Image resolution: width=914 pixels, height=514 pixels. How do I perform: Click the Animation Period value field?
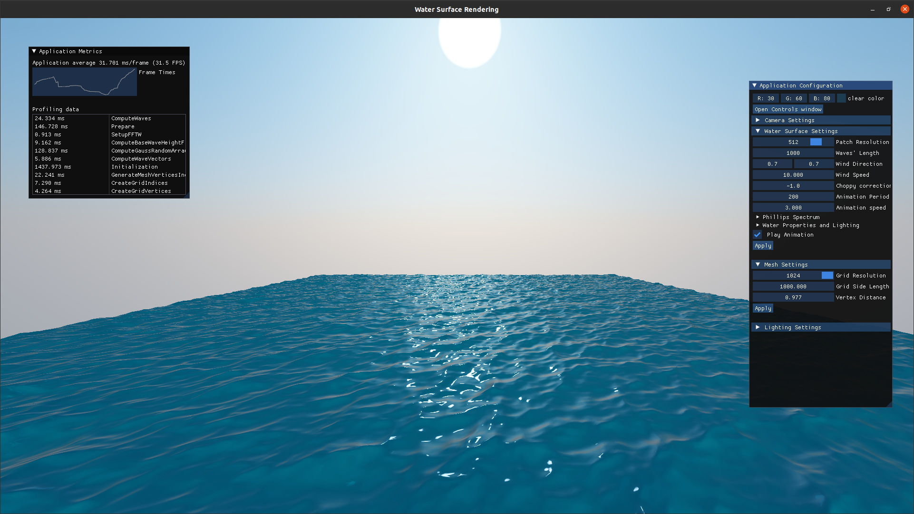click(793, 197)
